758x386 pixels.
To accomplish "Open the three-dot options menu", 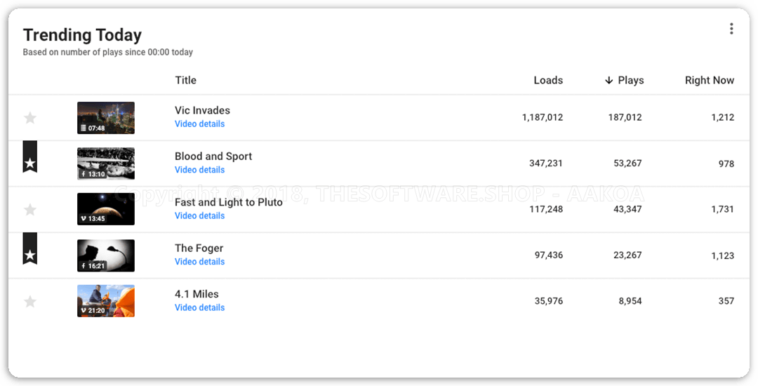I will pos(731,29).
